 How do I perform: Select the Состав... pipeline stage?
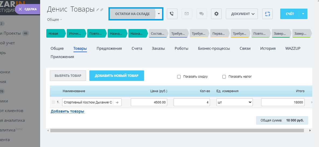[159, 34]
